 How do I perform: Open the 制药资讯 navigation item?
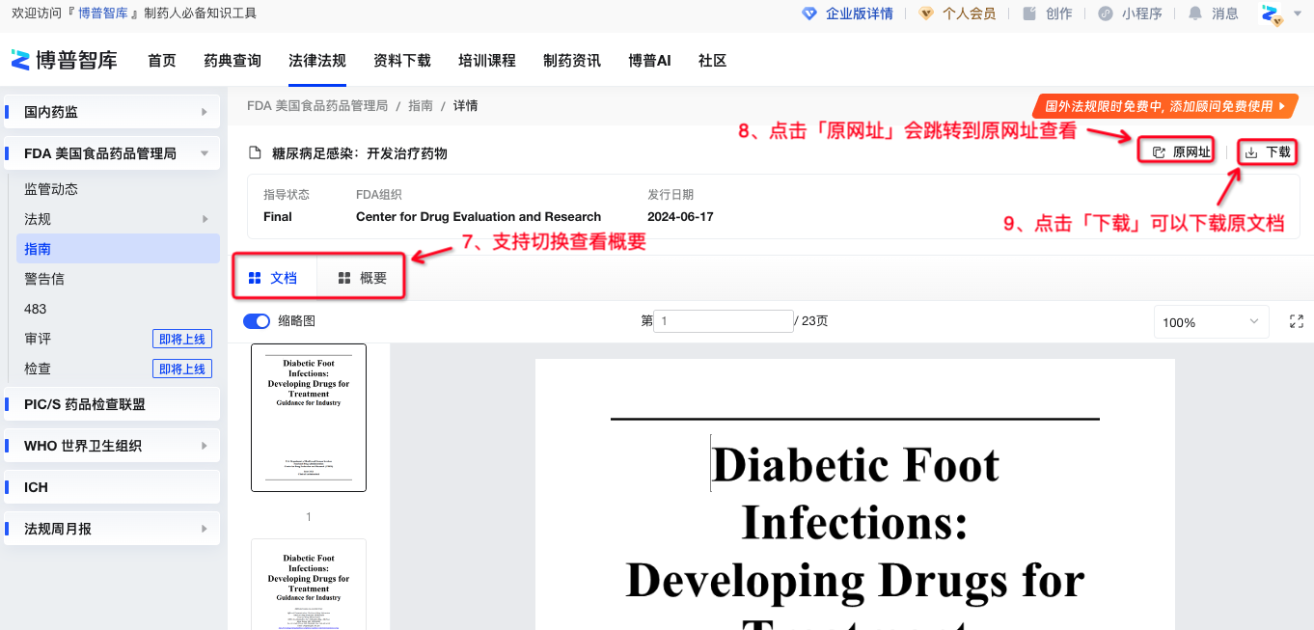click(x=572, y=61)
